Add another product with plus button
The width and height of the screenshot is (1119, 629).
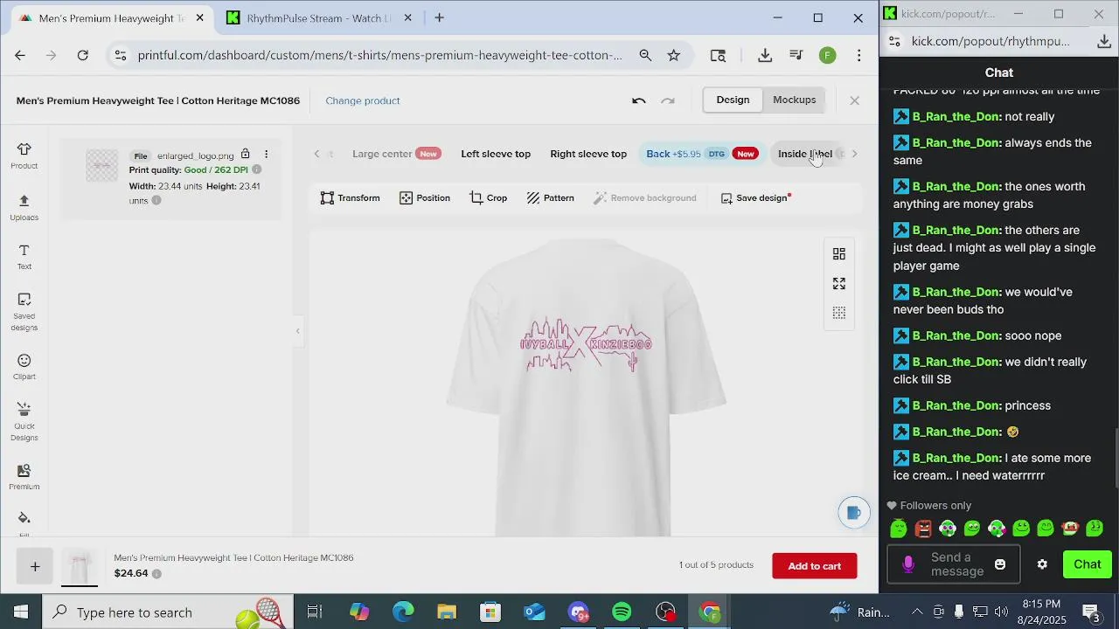[x=35, y=567]
